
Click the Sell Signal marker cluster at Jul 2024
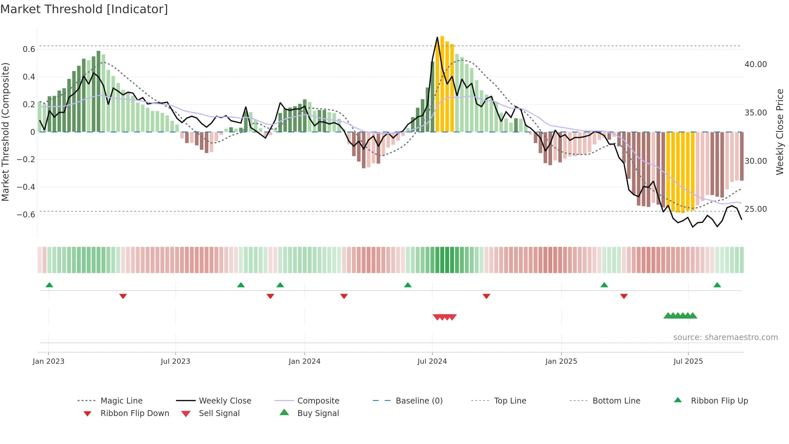(444, 317)
